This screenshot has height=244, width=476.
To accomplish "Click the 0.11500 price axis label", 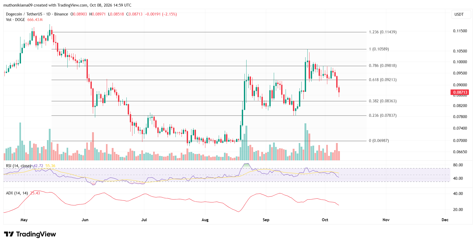I will click(x=460, y=31).
